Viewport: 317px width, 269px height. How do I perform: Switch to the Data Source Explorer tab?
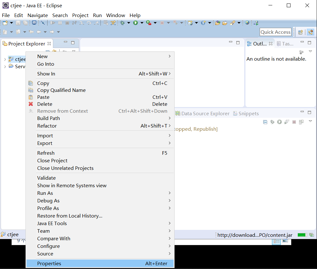(x=202, y=113)
